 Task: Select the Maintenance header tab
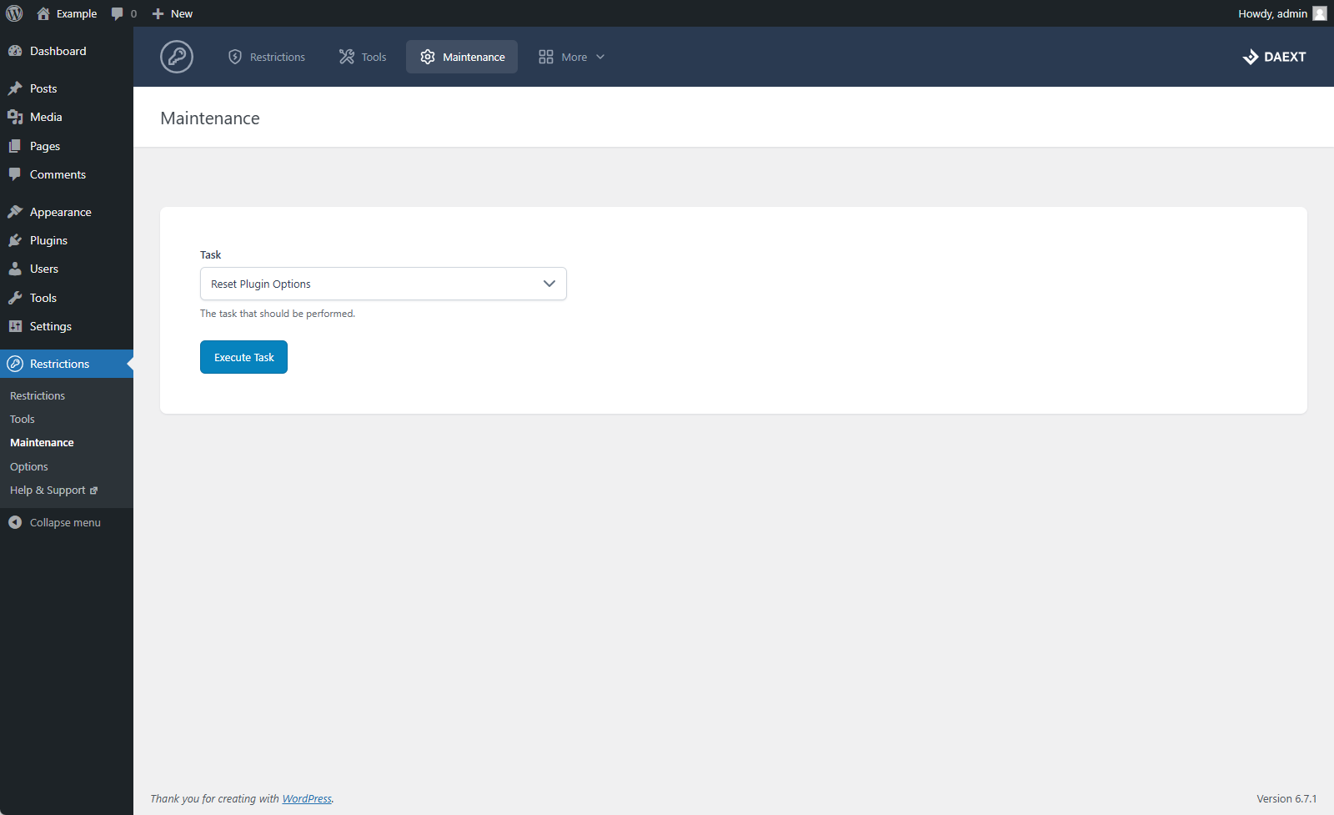tap(462, 57)
